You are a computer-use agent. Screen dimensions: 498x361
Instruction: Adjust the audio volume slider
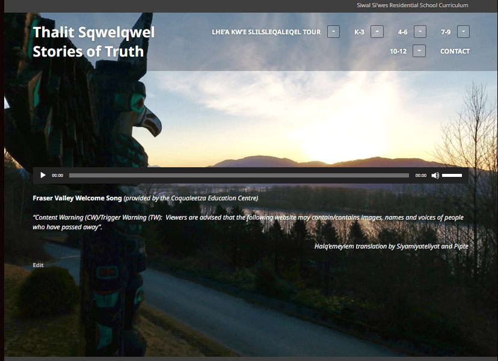(452, 175)
